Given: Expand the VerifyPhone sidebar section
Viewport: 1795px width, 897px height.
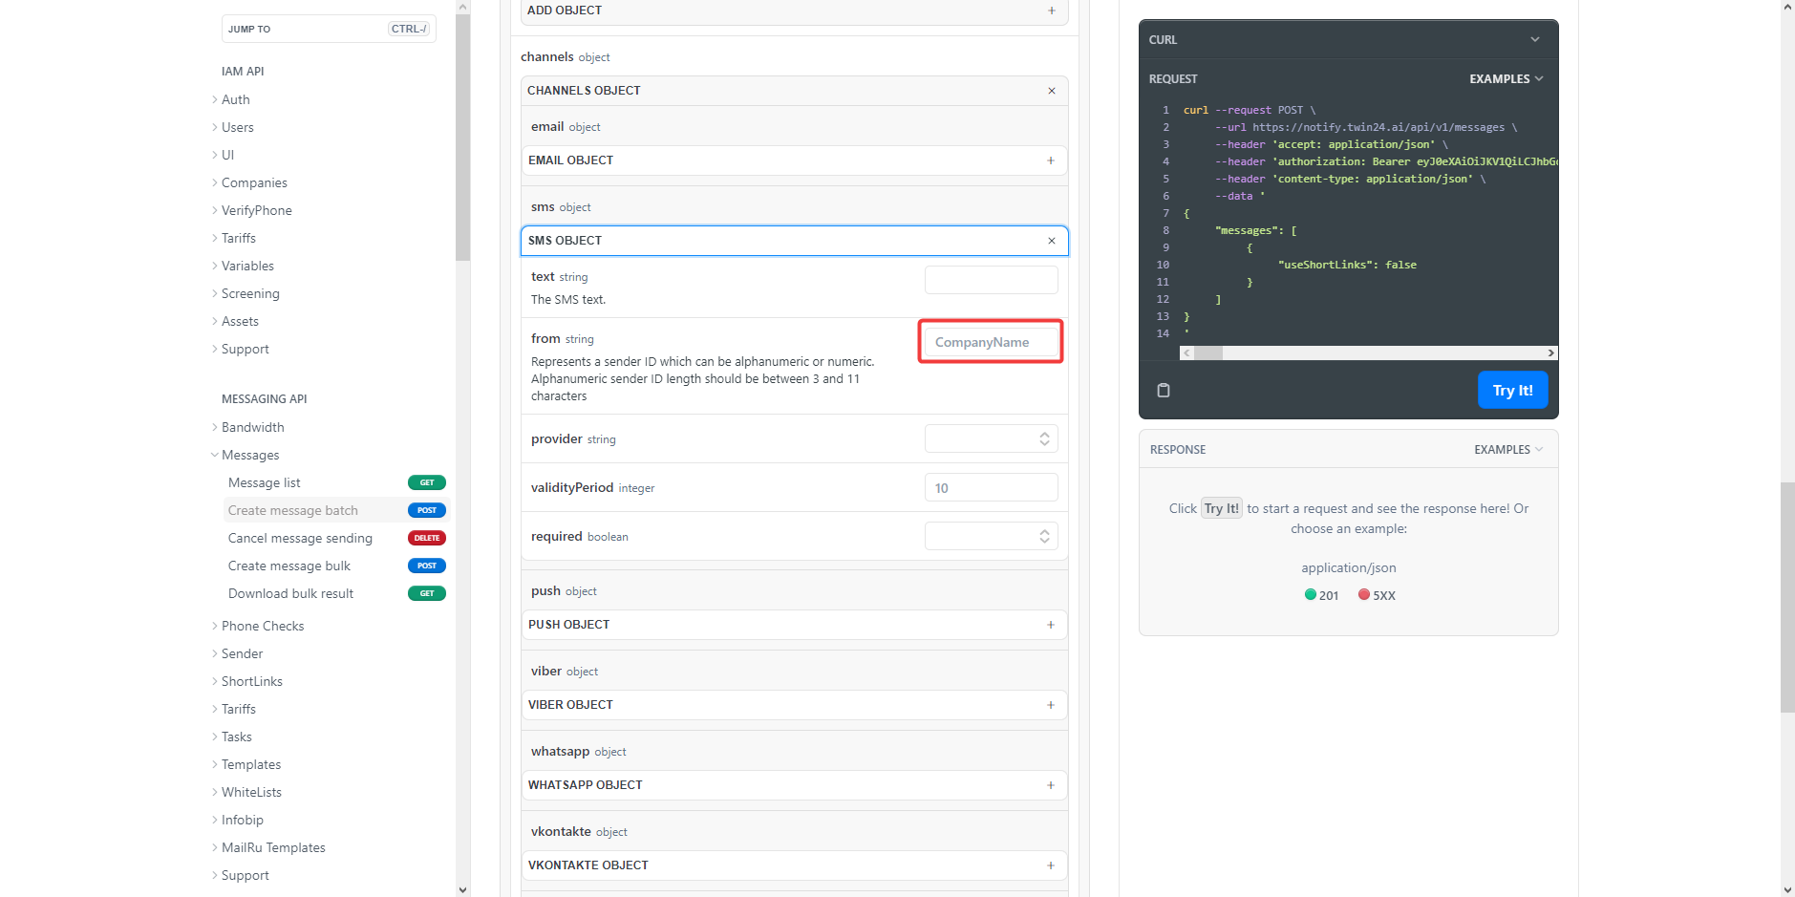Looking at the screenshot, I should pyautogui.click(x=256, y=210).
